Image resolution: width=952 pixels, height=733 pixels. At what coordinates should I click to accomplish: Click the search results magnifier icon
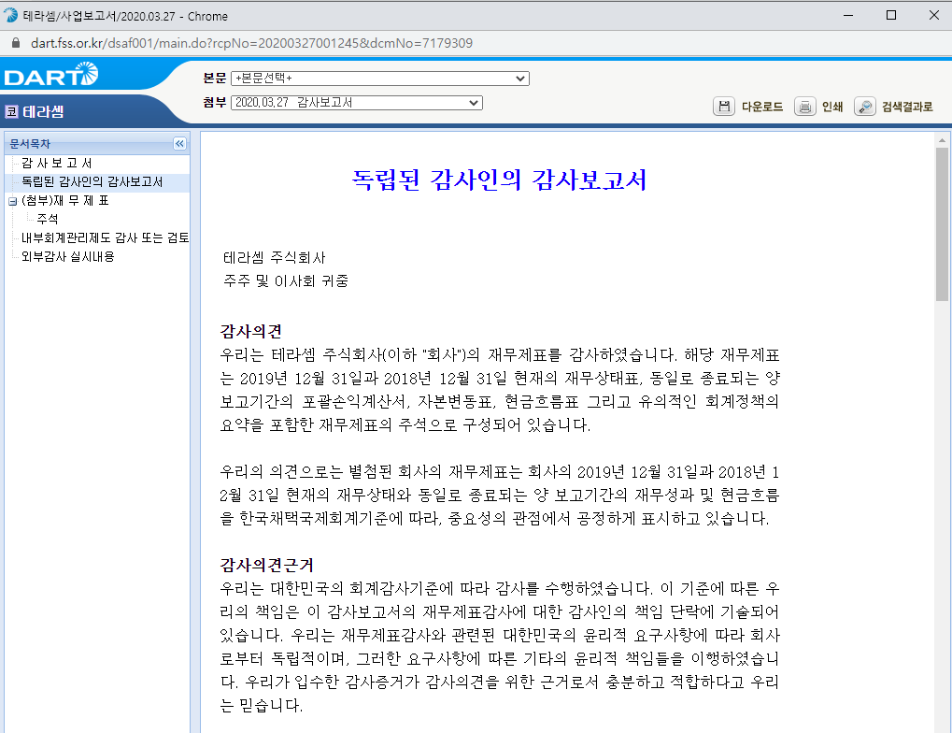(864, 107)
